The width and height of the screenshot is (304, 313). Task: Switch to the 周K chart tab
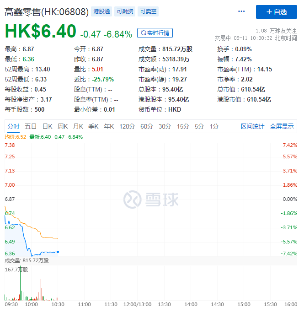coord(63,126)
